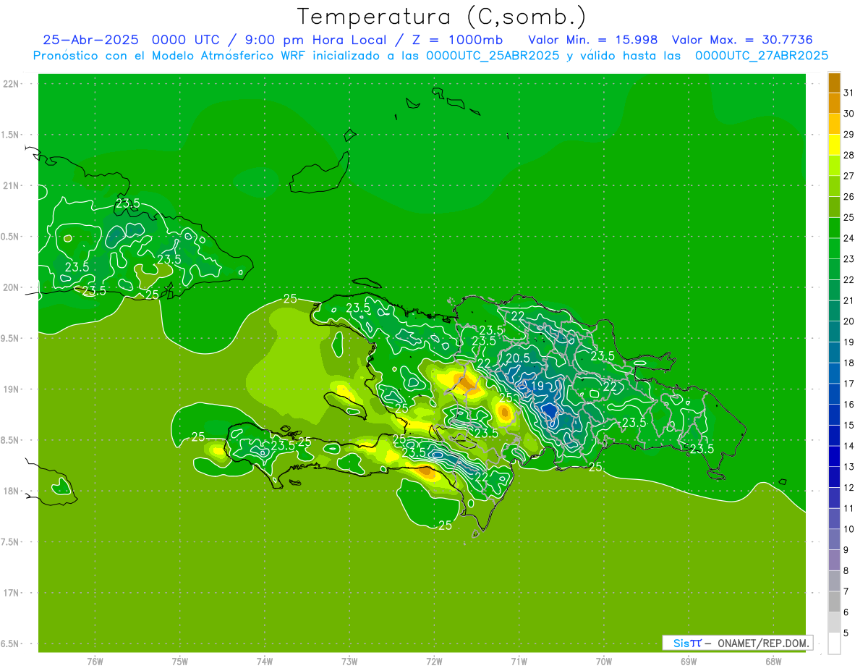Image resolution: width=868 pixels, height=671 pixels.
Task: Select the "Valor Min. = 15.998" readout
Action: click(x=592, y=40)
